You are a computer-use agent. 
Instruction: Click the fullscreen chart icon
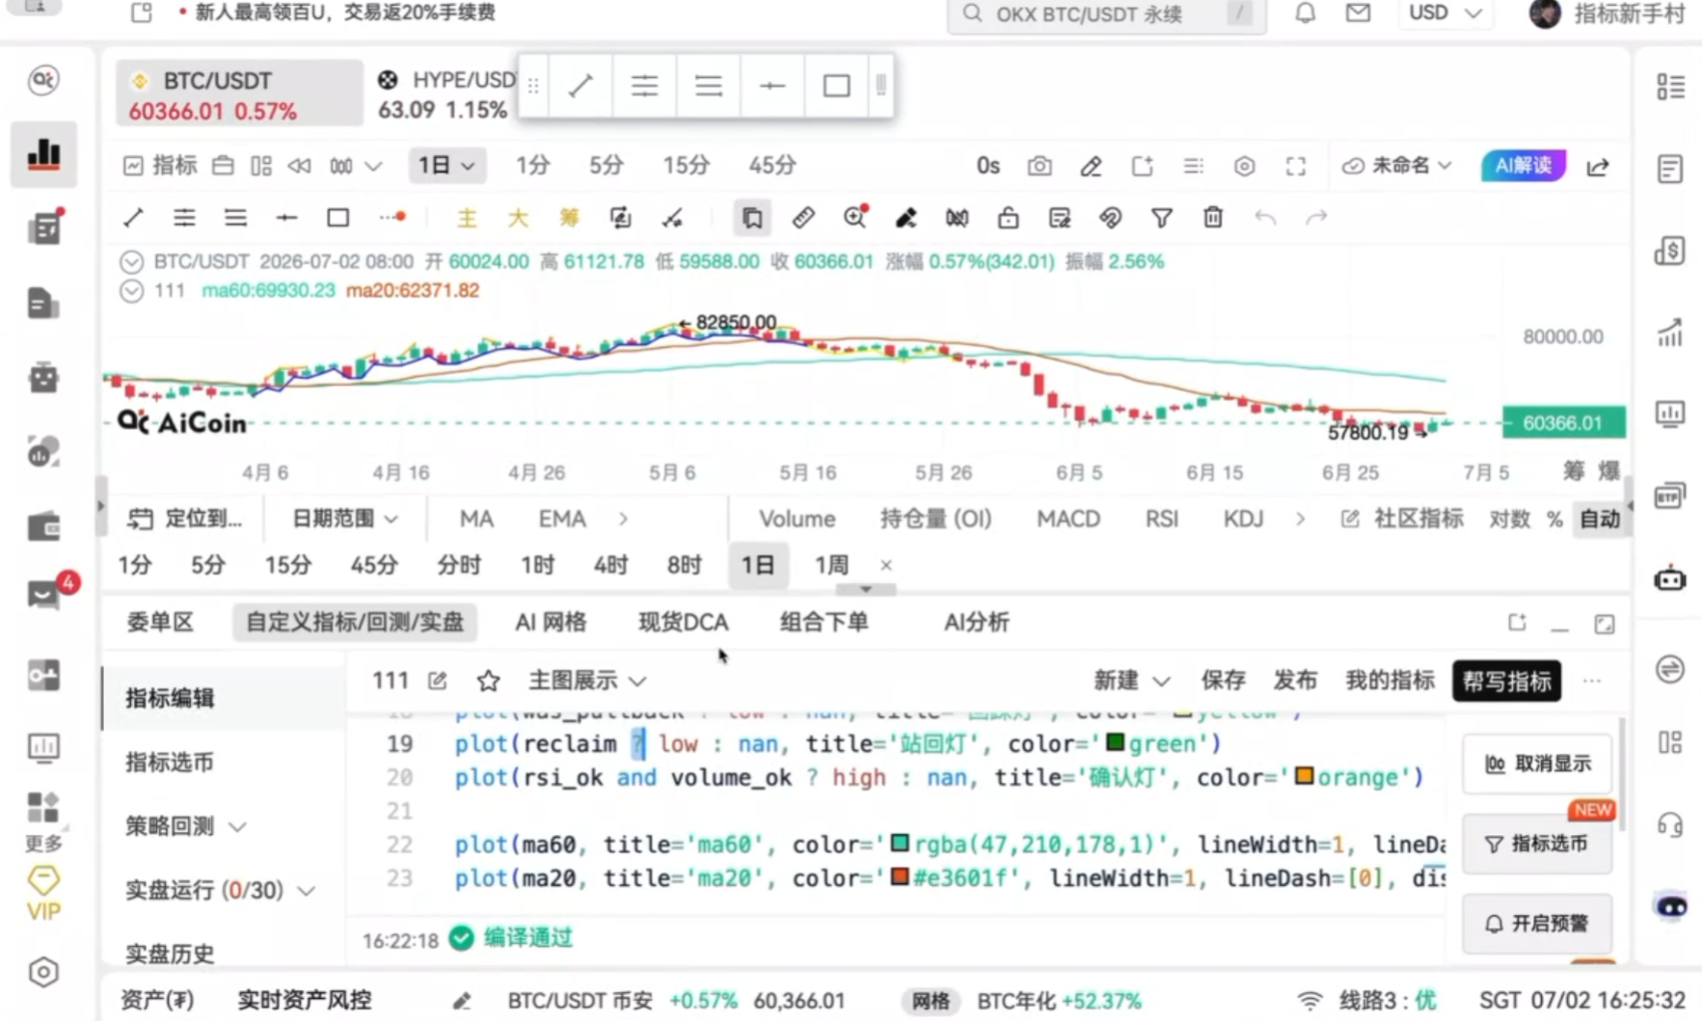click(1295, 166)
